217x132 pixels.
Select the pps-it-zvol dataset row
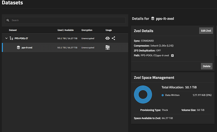(65, 47)
